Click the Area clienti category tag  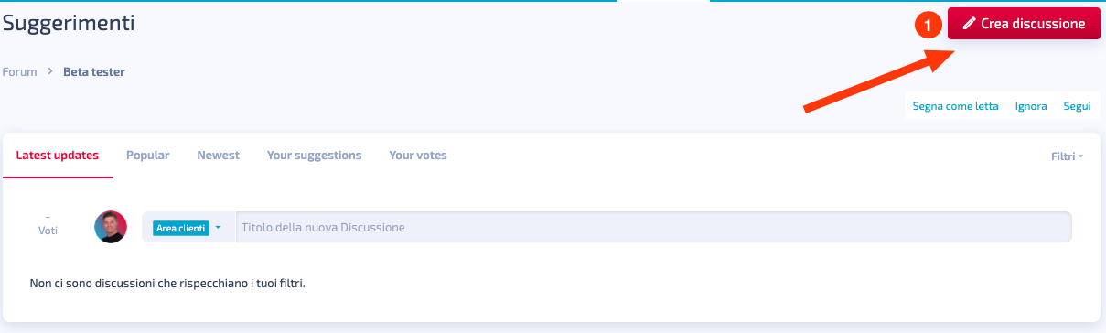[x=180, y=227]
